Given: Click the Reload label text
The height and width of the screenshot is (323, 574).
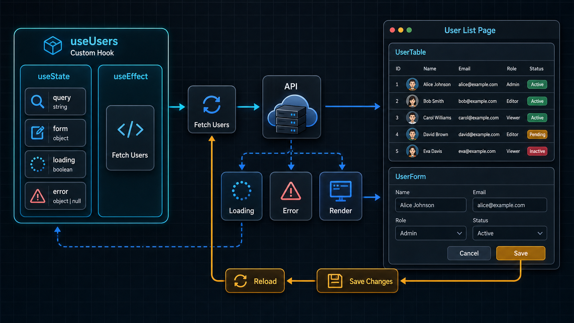Looking at the screenshot, I should click(x=265, y=281).
